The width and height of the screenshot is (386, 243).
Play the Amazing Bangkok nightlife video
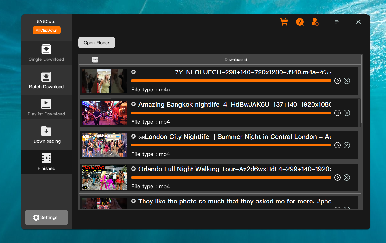coord(337,113)
